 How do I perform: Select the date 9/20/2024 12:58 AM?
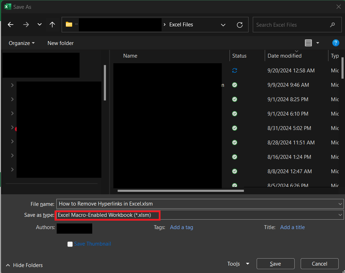[x=291, y=71]
